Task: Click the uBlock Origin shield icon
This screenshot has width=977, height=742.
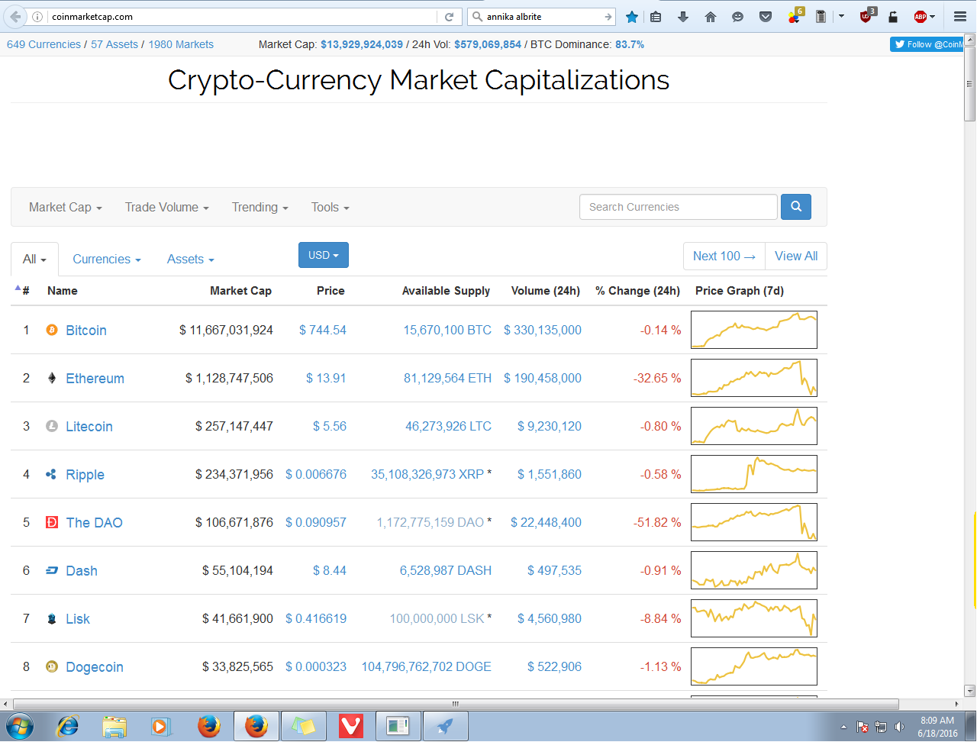Action: 868,15
